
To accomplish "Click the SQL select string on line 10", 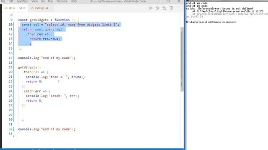I will coord(81,25).
